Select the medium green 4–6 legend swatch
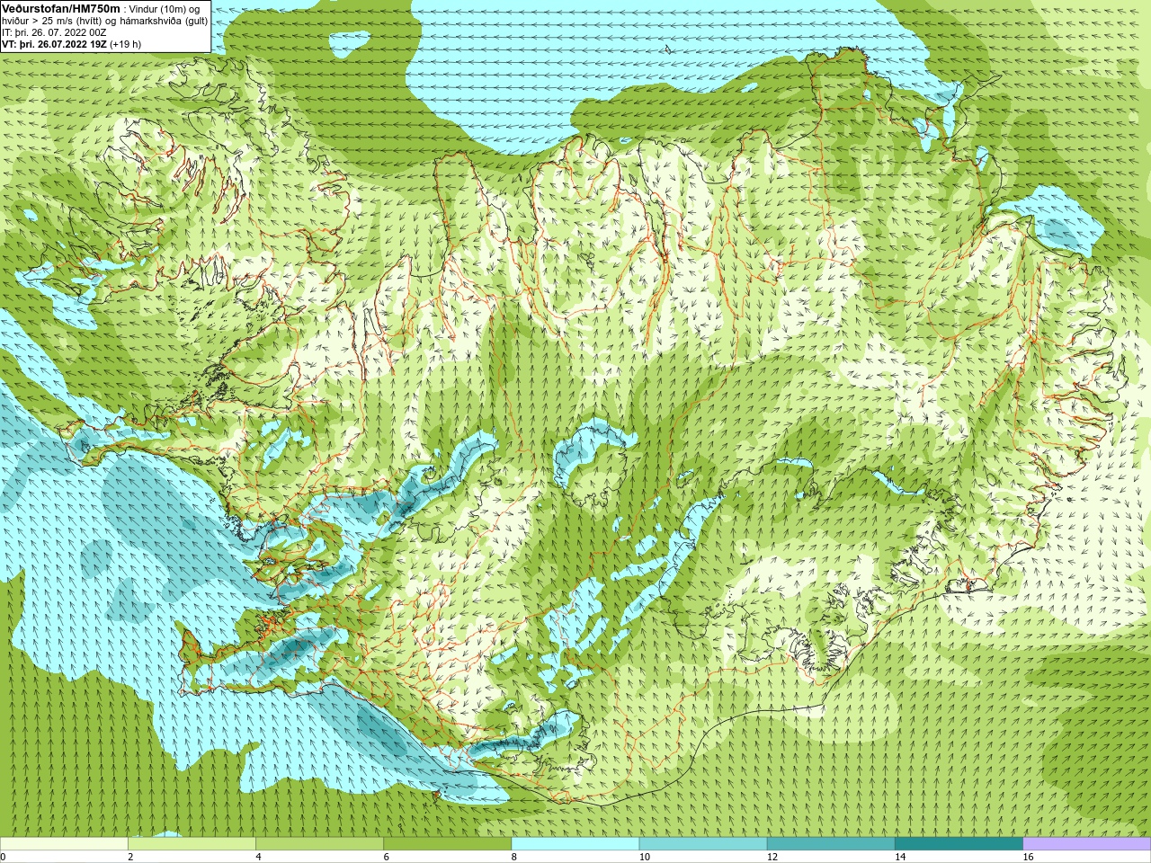 point(319,844)
